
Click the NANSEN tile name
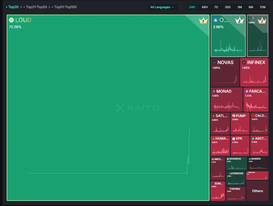point(256,159)
